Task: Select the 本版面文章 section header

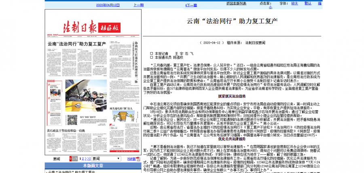Action: pos(93,166)
